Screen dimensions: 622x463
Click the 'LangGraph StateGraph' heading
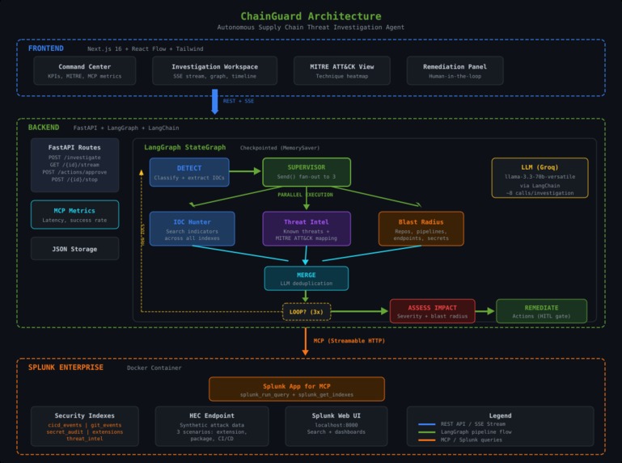[185, 147]
